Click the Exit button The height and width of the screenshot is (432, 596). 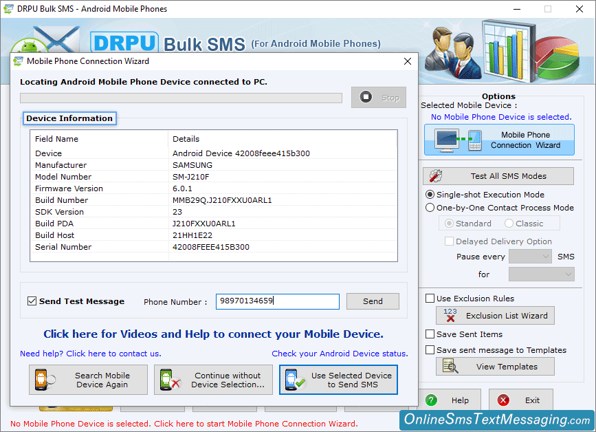[x=521, y=400]
